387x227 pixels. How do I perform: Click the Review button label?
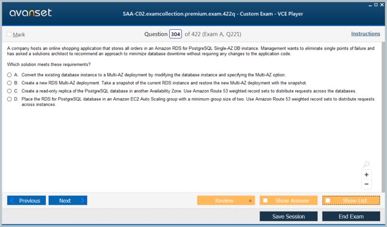(x=224, y=201)
